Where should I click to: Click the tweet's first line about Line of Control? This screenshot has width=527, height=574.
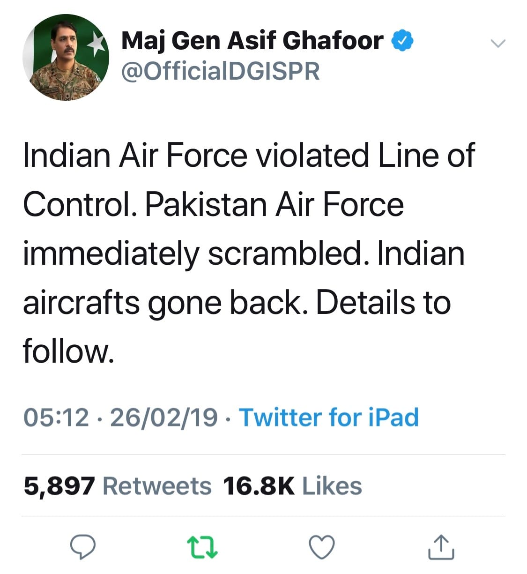pyautogui.click(x=248, y=156)
